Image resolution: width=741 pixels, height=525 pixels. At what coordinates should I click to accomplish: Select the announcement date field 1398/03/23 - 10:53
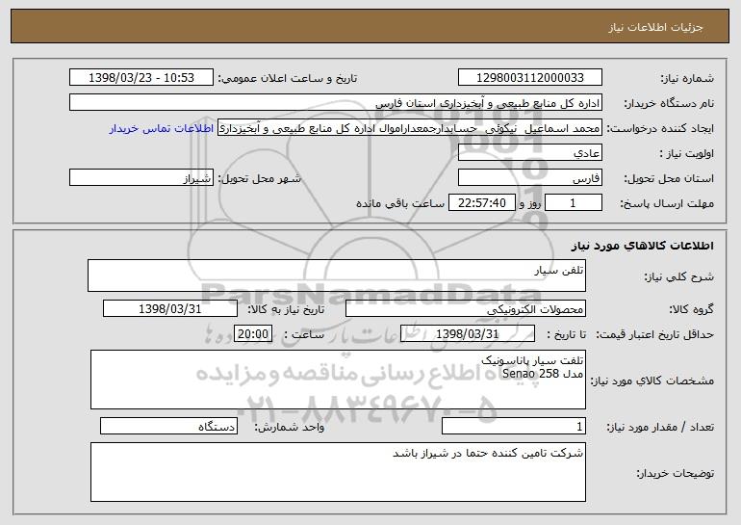141,77
